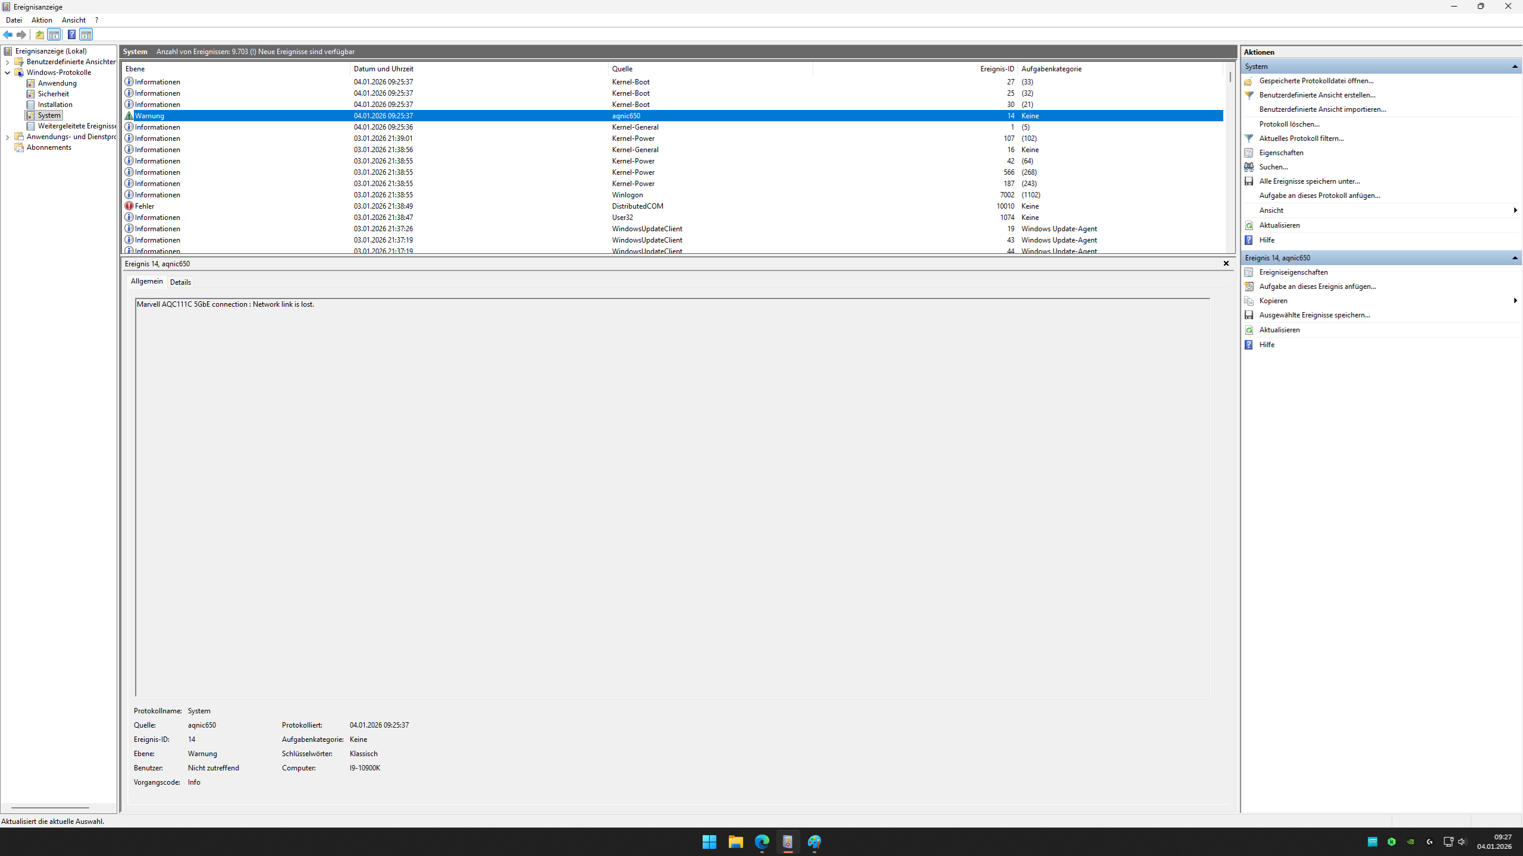Sort by the Quelle column header
The width and height of the screenshot is (1523, 856).
(x=710, y=69)
